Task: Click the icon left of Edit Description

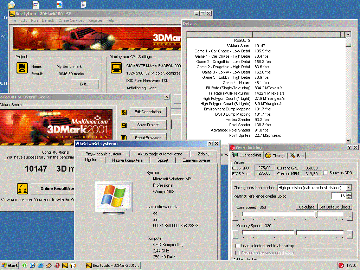Action: click(124, 112)
